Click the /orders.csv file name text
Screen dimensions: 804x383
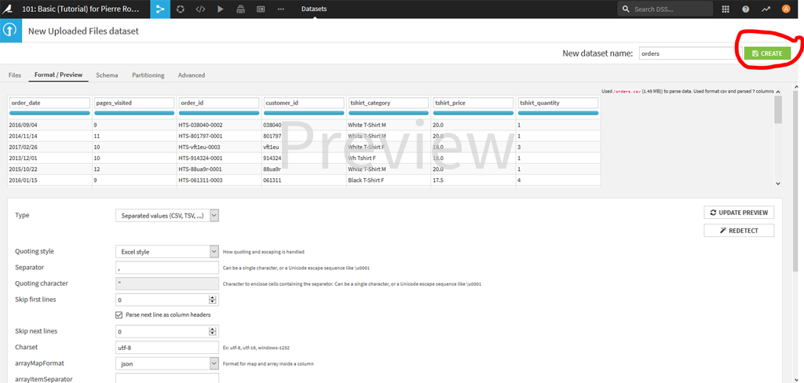click(x=627, y=91)
